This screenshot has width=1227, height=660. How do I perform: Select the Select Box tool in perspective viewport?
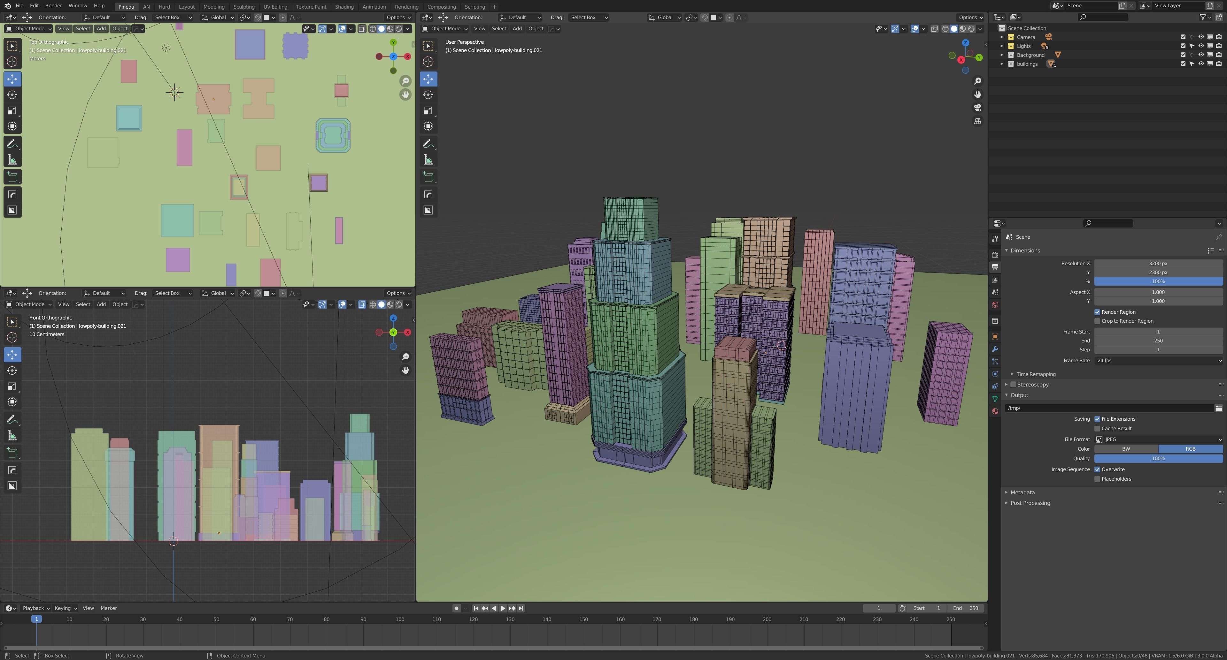point(428,46)
